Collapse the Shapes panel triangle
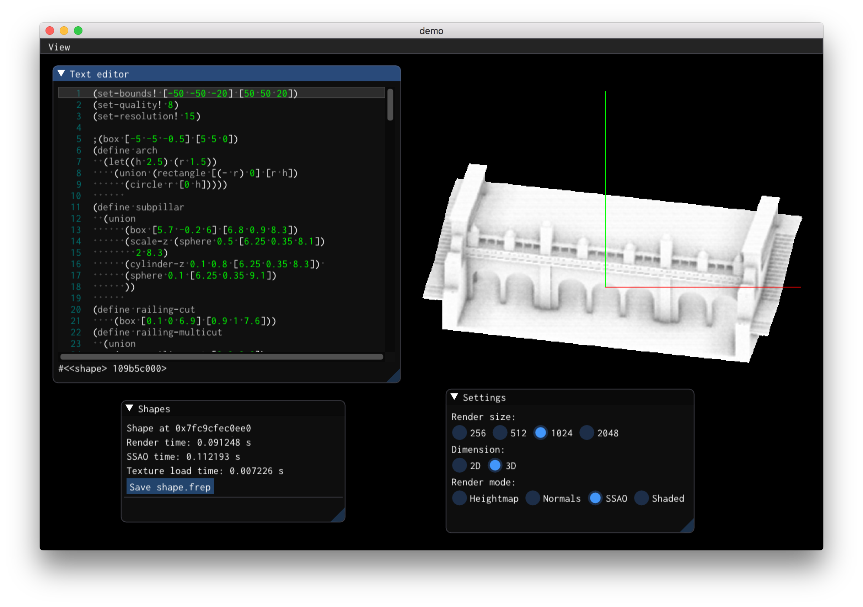This screenshot has height=607, width=863. point(130,408)
